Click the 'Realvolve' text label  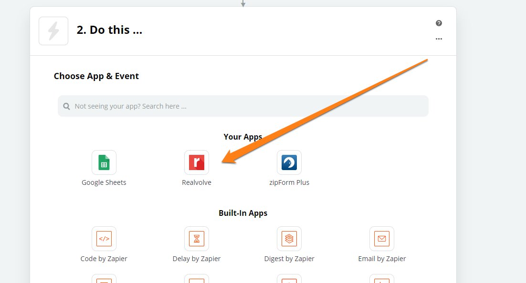click(197, 182)
